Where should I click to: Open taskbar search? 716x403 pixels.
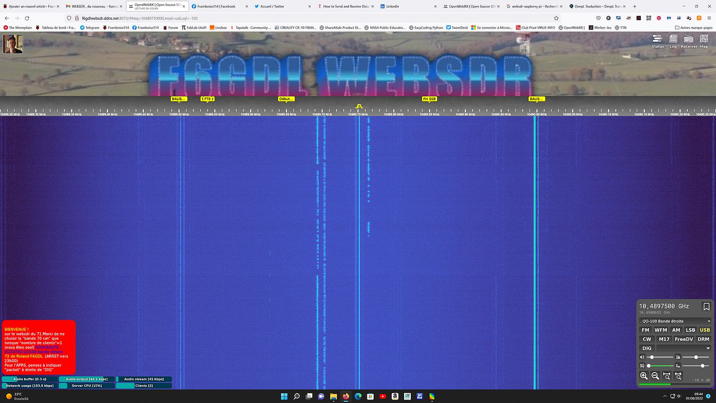[x=296, y=396]
